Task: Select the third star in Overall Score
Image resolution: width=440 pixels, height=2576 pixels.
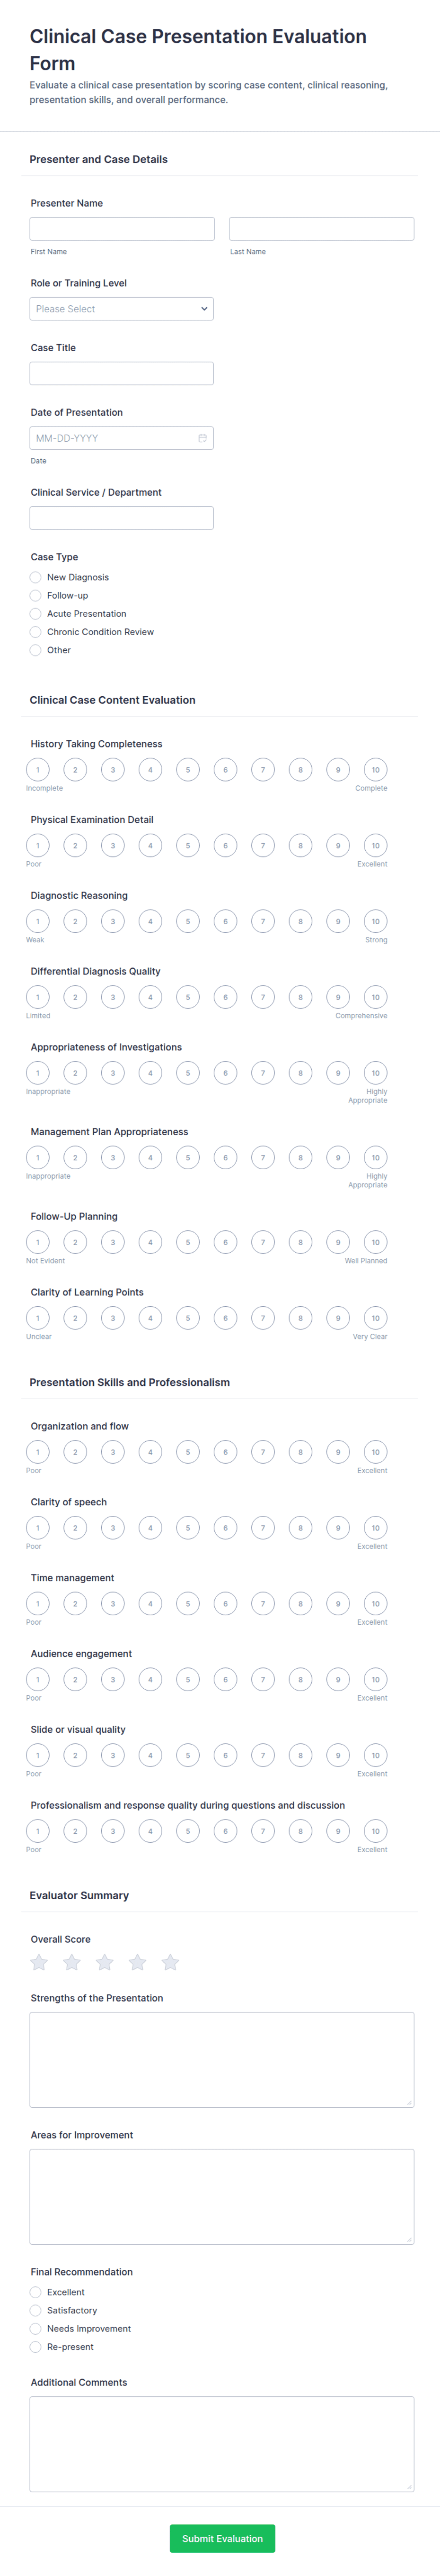Action: 105,1962
